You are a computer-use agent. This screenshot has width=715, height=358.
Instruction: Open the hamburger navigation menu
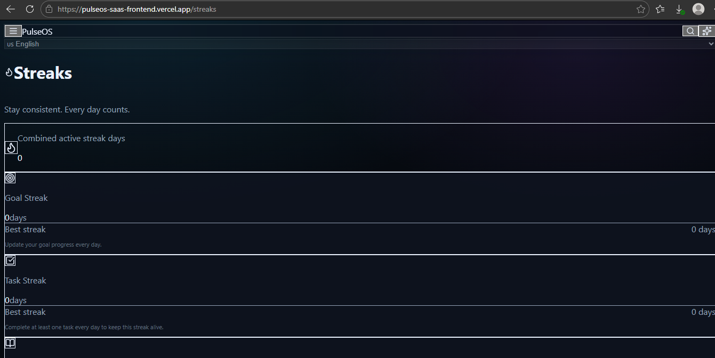13,31
